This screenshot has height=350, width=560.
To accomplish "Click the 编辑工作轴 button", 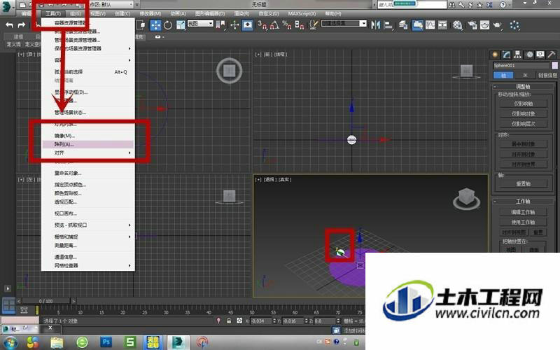I will [x=523, y=212].
